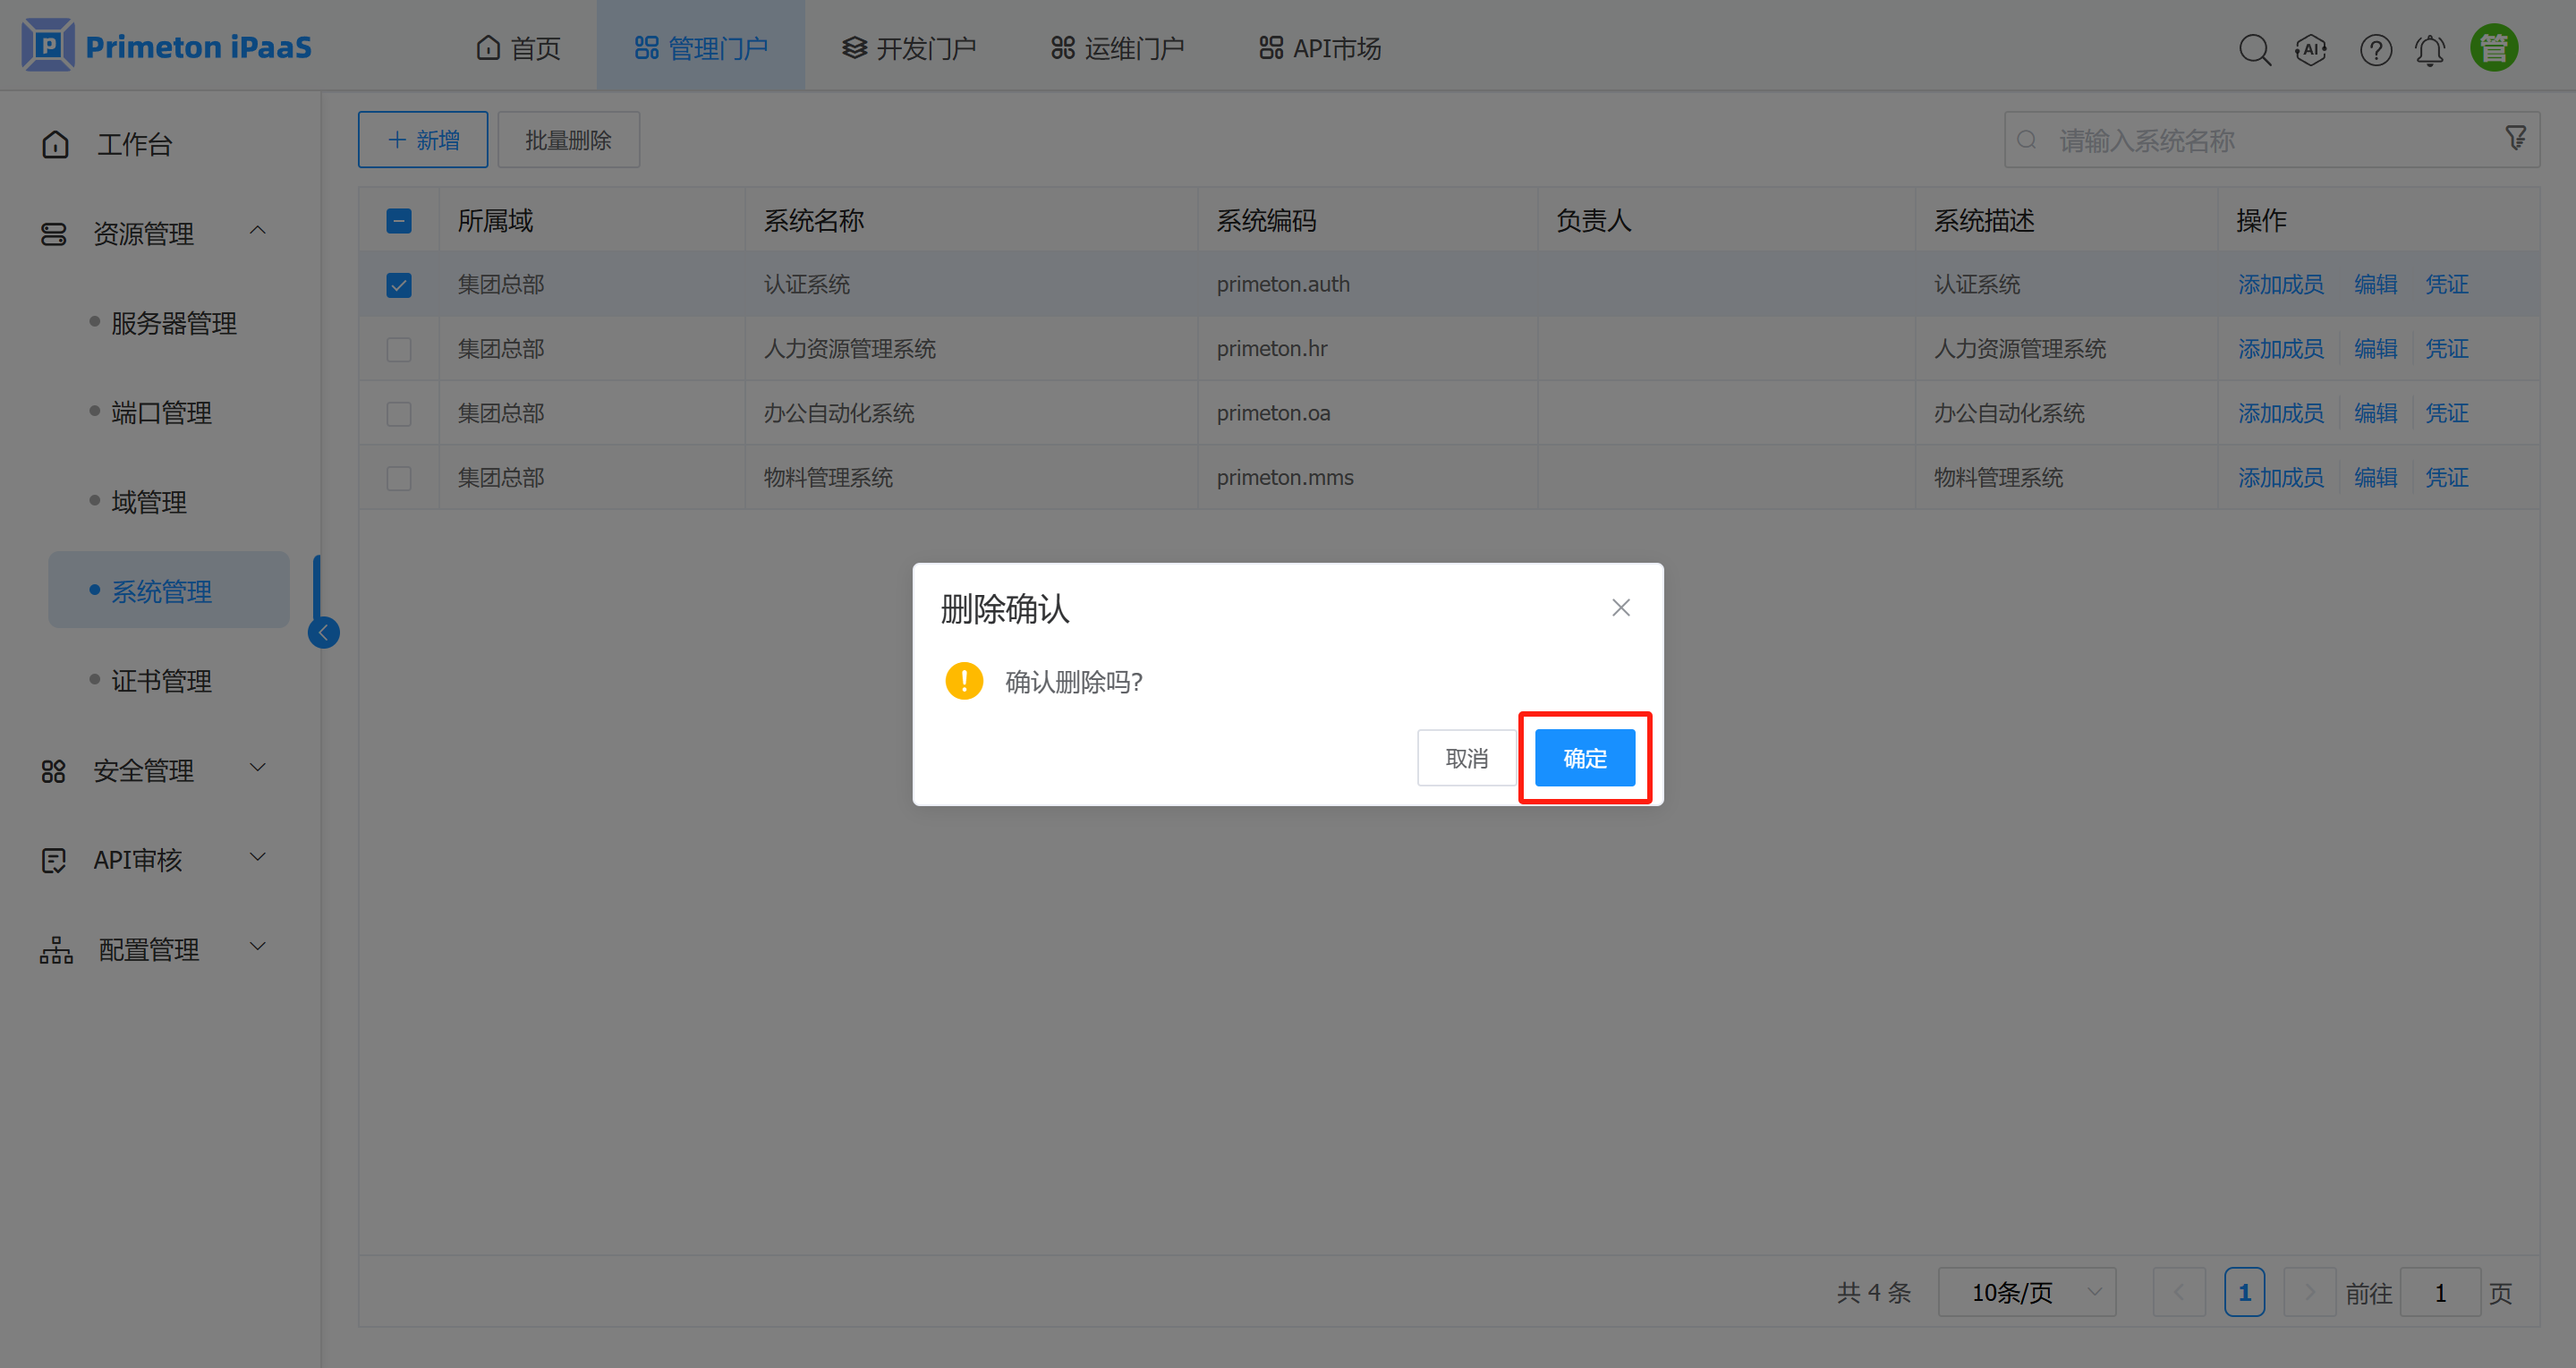2576x1368 pixels.
Task: Open the admin avatar menu
Action: [x=2493, y=47]
